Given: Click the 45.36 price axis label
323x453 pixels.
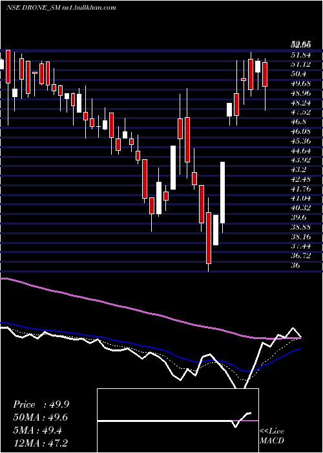Looking at the screenshot, I should point(301,141).
